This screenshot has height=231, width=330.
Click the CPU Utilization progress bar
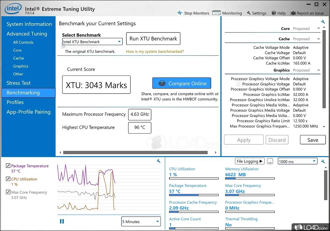pyautogui.click(x=194, y=178)
